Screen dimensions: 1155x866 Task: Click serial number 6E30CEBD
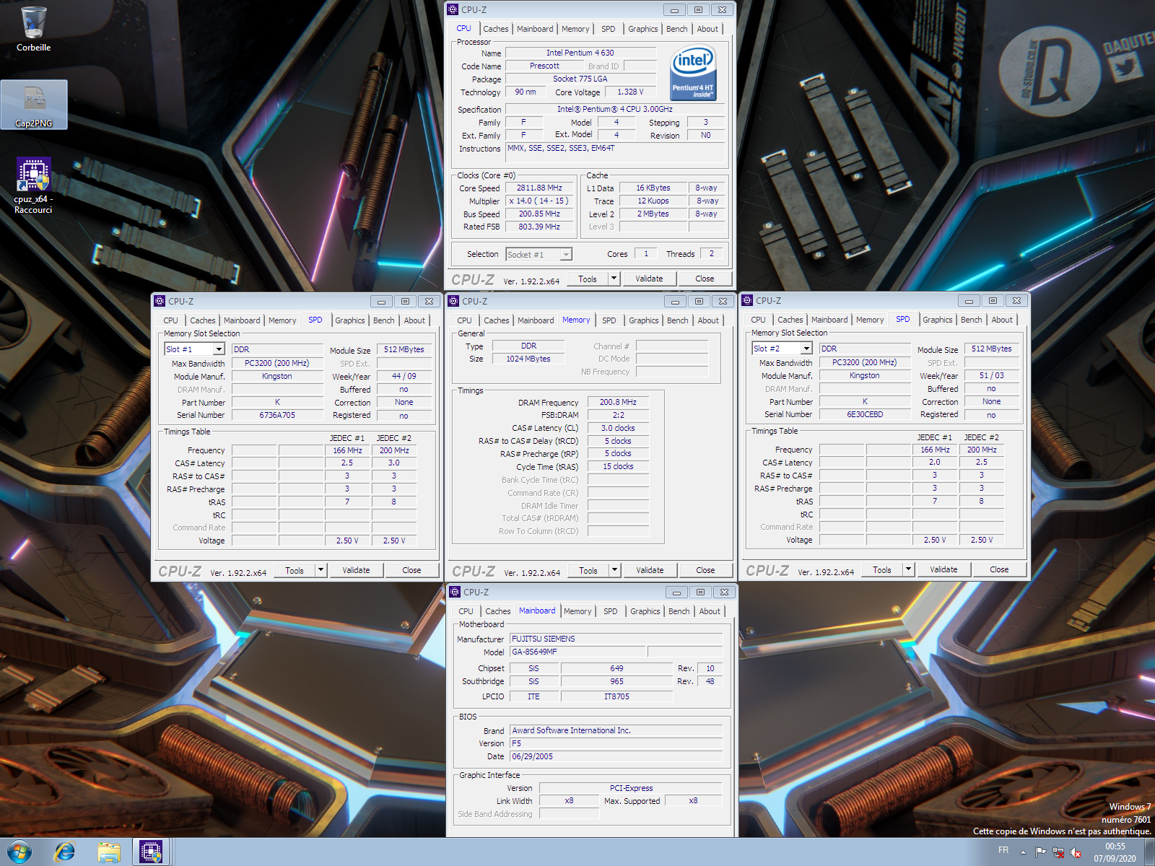[x=865, y=414]
